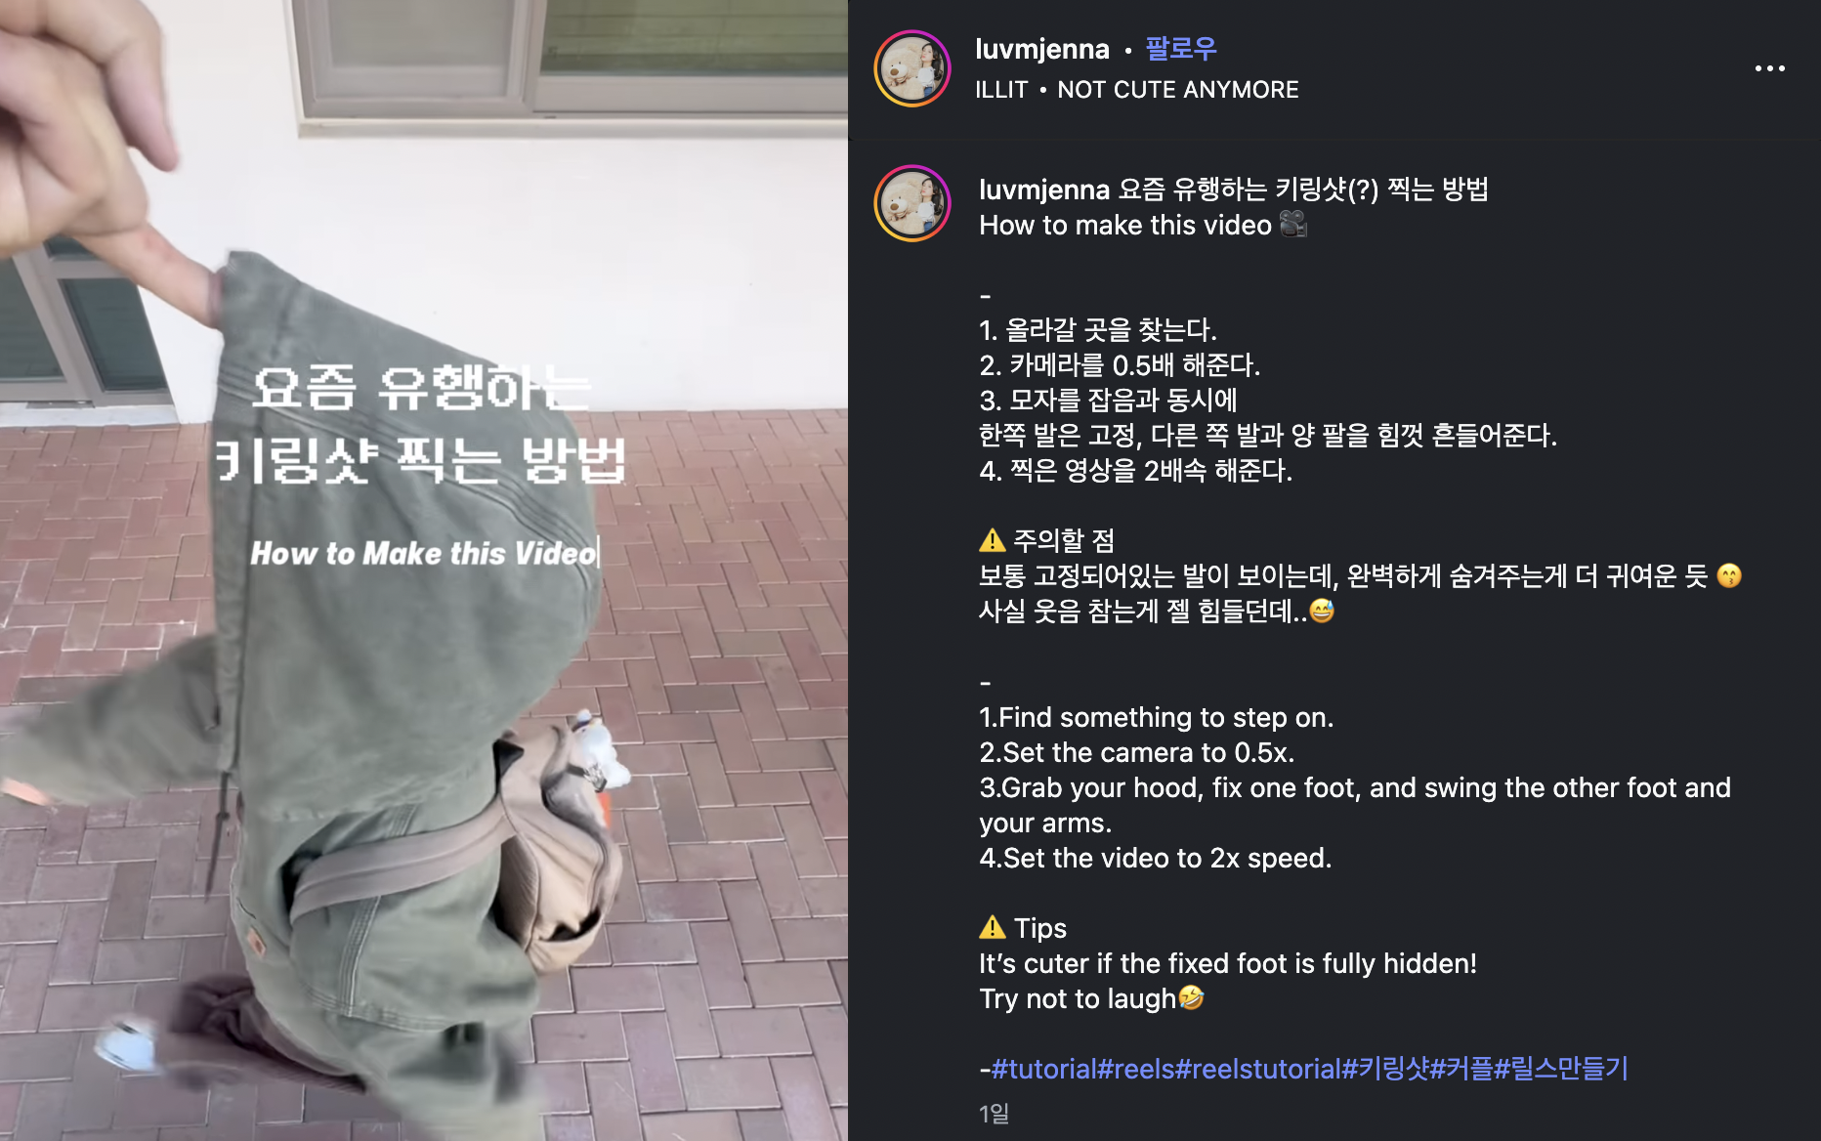This screenshot has width=1821, height=1141.
Task: Open the #reelstutorial hashtag
Action: 1259,1069
